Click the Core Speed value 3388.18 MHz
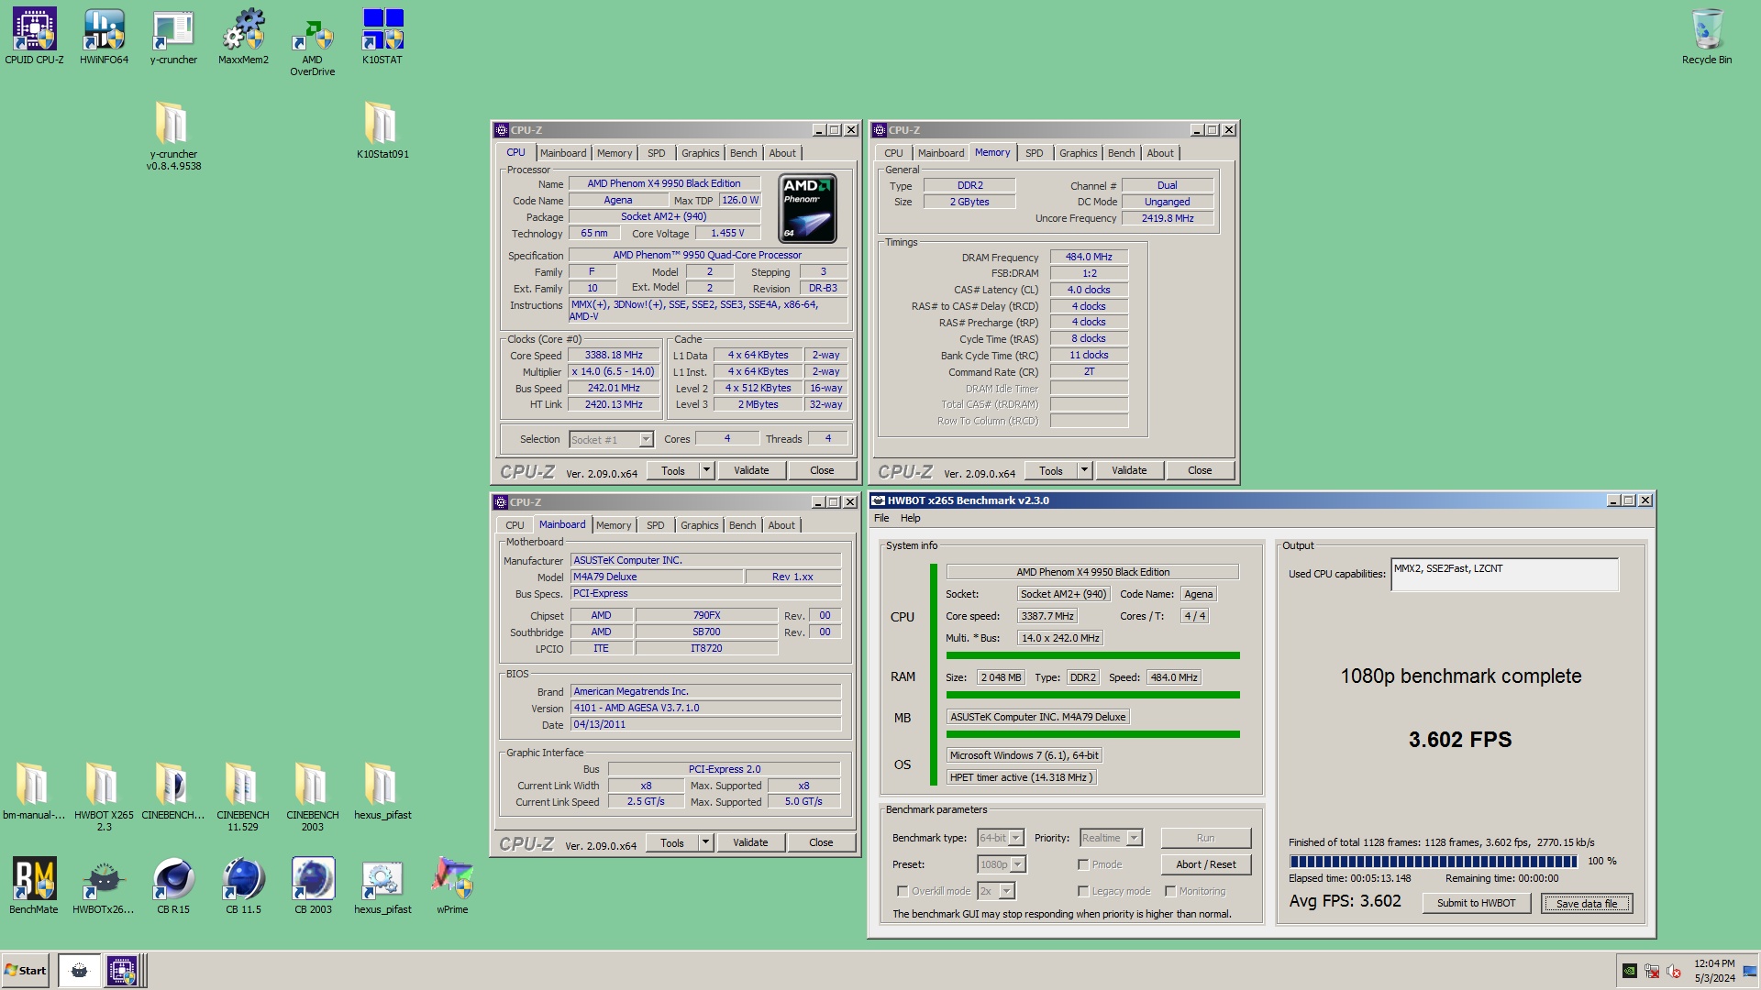Screen dimensions: 1761x990 tap(614, 356)
